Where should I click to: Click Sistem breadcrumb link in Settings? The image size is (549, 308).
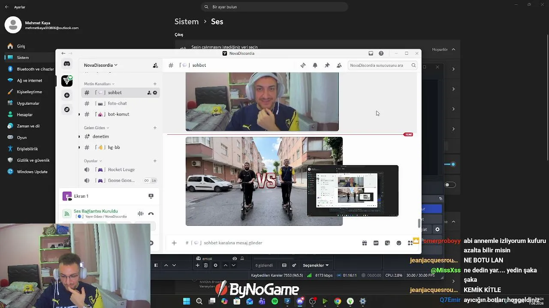point(187,21)
